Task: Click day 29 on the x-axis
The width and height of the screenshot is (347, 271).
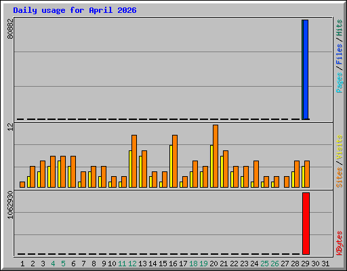Action: point(305,264)
